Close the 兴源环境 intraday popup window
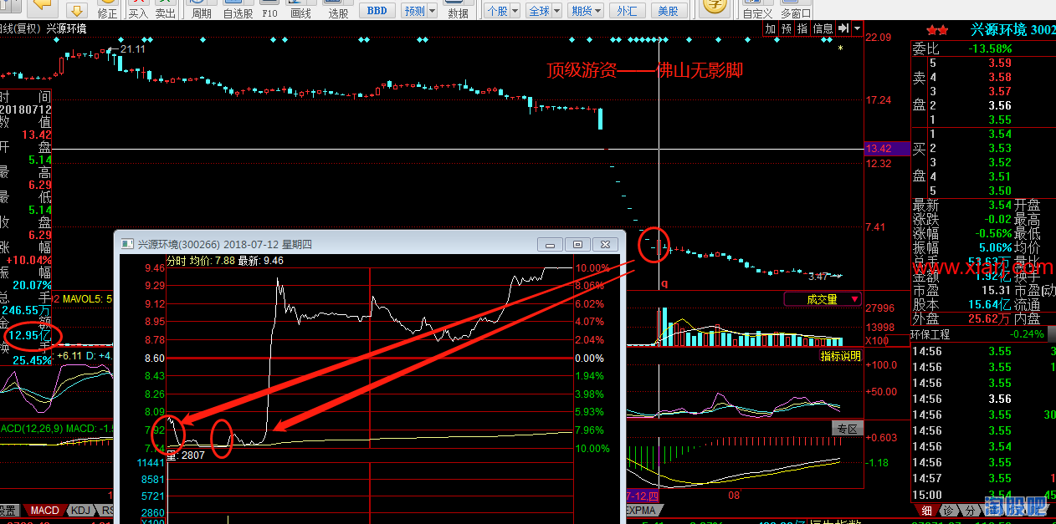Image resolution: width=1056 pixels, height=524 pixels. coord(606,244)
